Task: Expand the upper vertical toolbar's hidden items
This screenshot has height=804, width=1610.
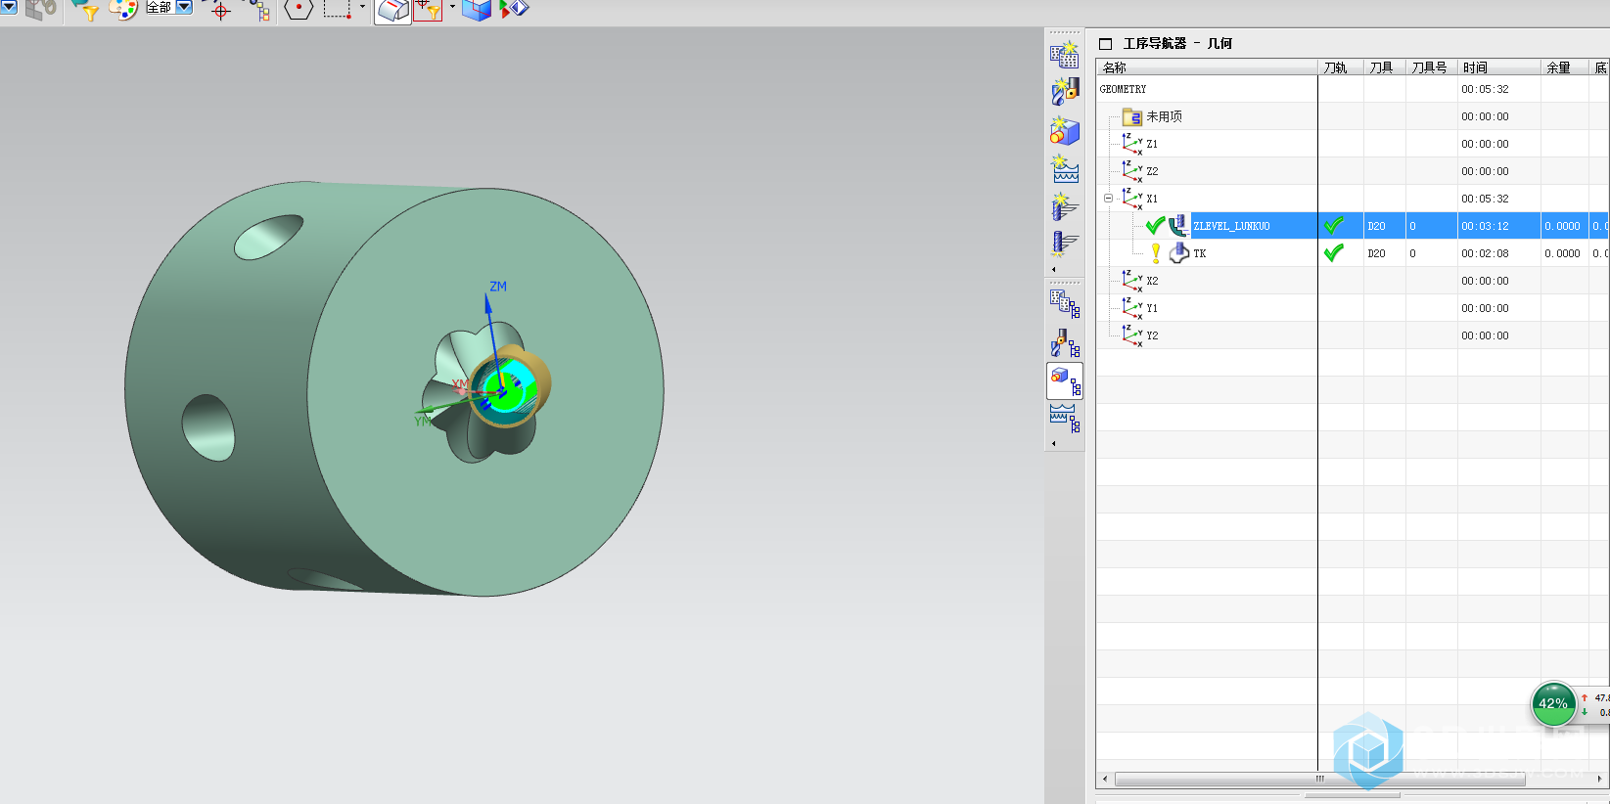Action: coord(1054,269)
